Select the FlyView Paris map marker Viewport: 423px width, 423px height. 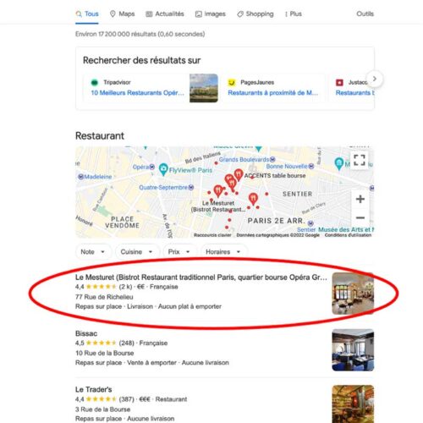[163, 169]
